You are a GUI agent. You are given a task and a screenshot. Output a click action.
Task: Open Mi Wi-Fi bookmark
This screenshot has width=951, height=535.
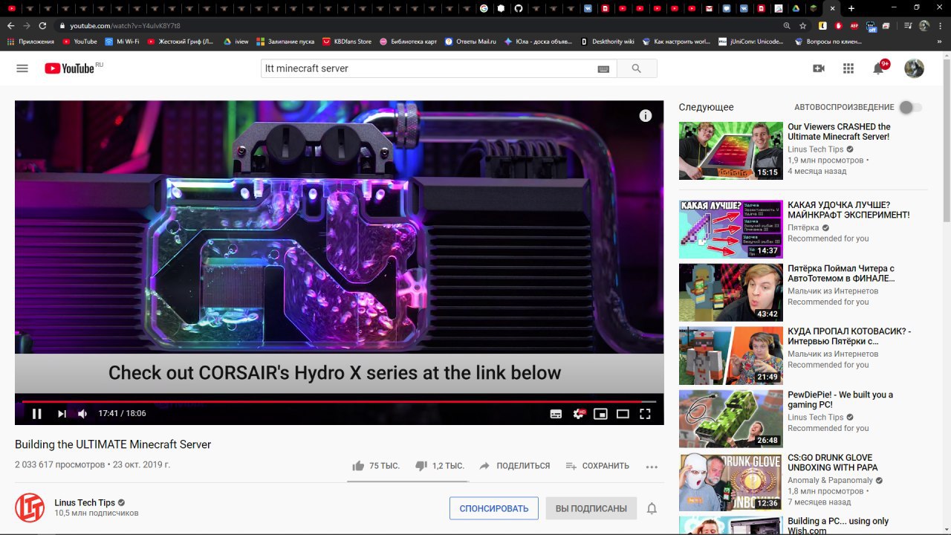point(122,42)
